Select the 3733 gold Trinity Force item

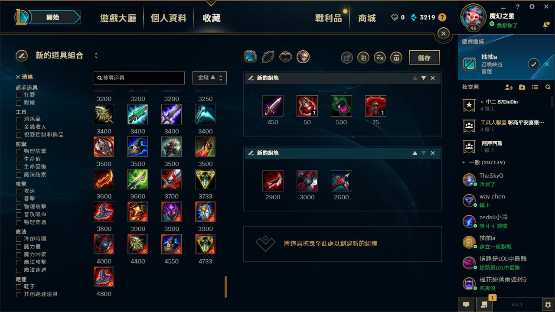[205, 179]
